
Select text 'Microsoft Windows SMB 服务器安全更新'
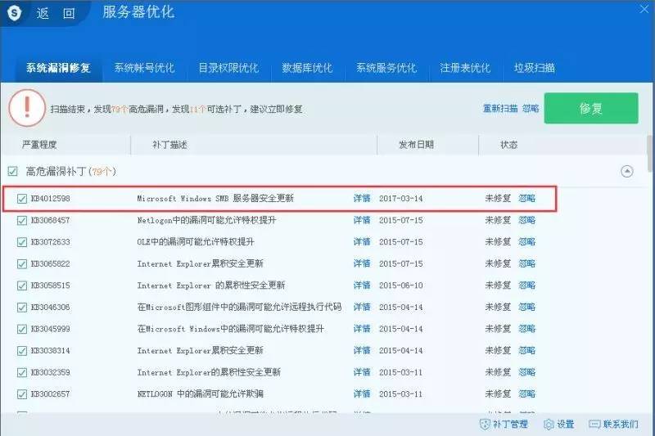coord(215,198)
